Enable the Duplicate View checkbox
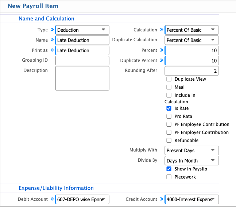This screenshot has height=207, width=236. coord(169,79)
